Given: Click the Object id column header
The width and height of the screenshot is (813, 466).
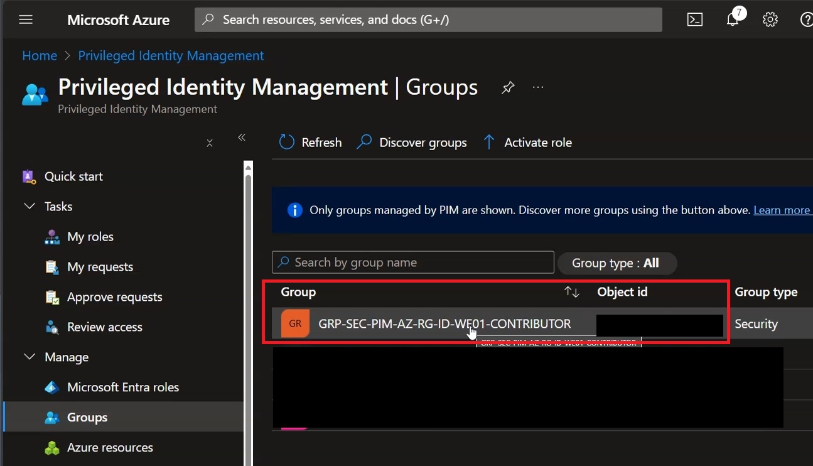Looking at the screenshot, I should [622, 292].
